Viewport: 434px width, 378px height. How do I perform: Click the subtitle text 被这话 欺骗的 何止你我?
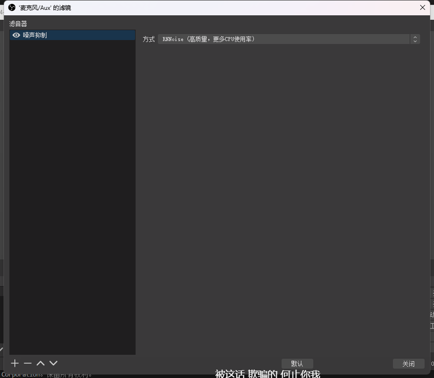click(x=268, y=374)
